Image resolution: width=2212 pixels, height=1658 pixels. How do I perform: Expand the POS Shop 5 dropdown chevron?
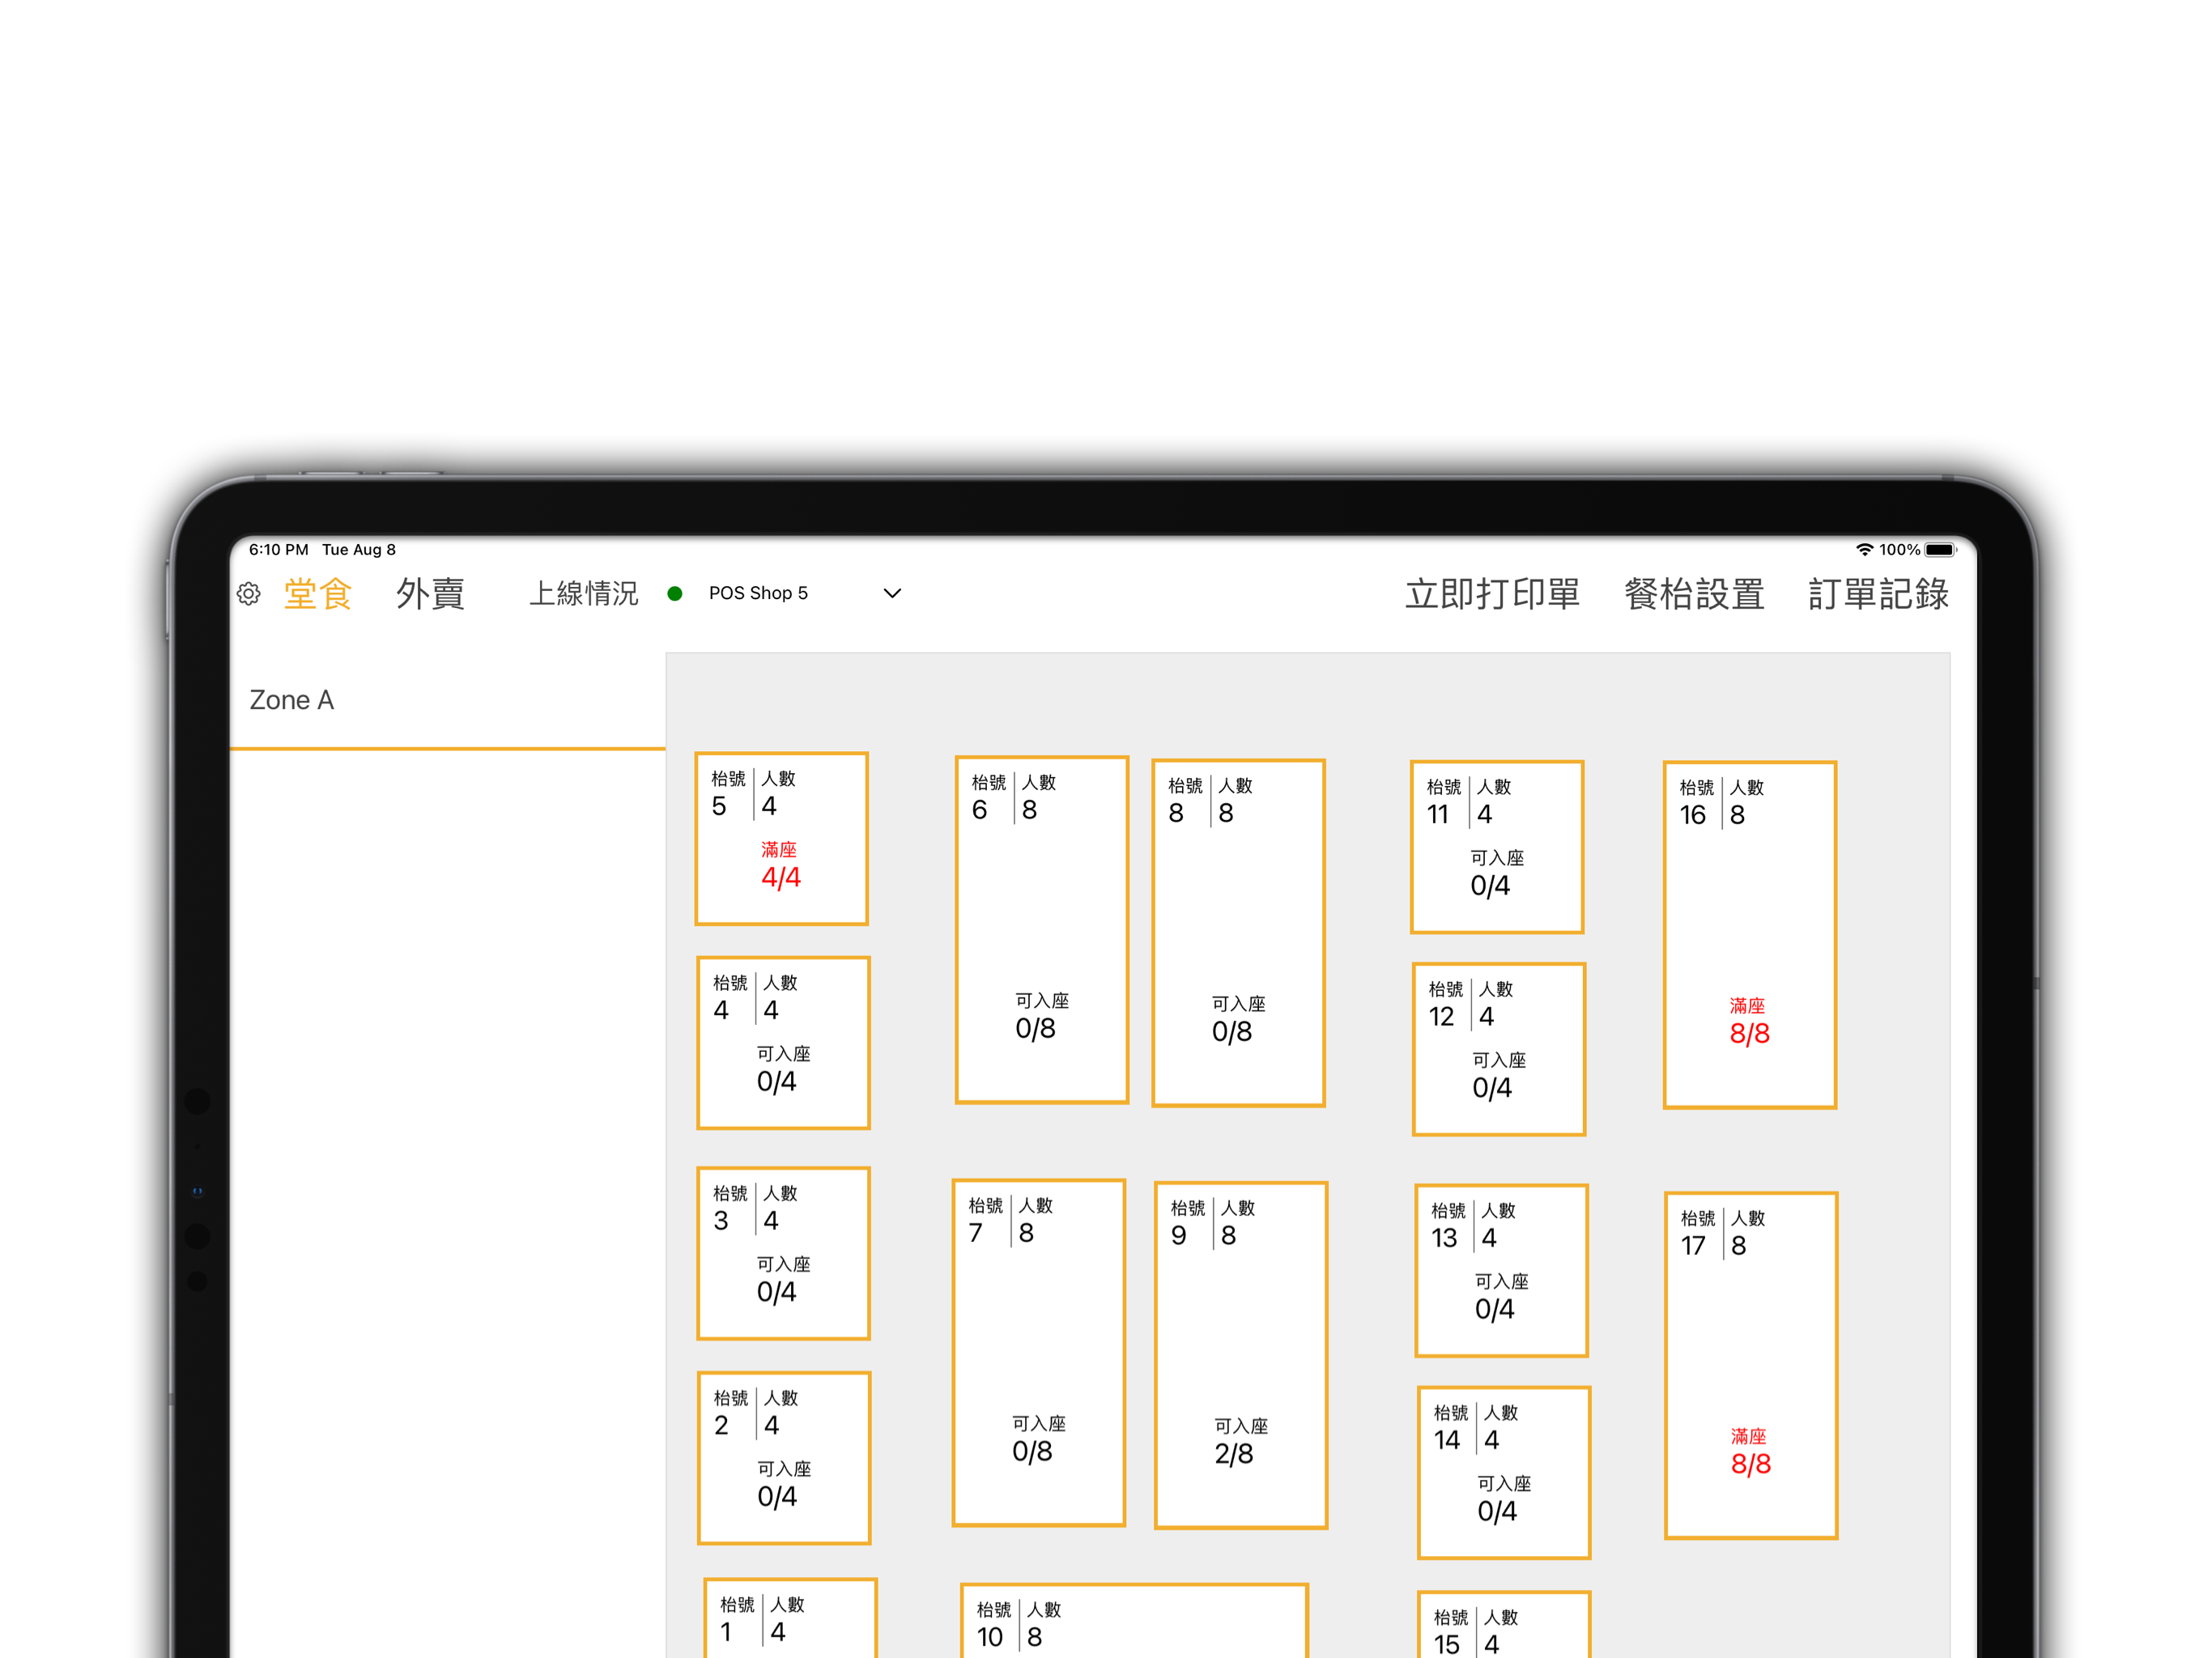(x=892, y=594)
